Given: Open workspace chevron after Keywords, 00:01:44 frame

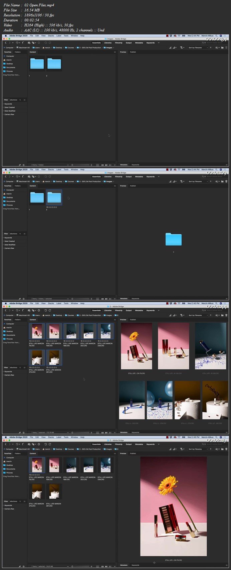Looking at the screenshot, I should (x=159, y=310).
